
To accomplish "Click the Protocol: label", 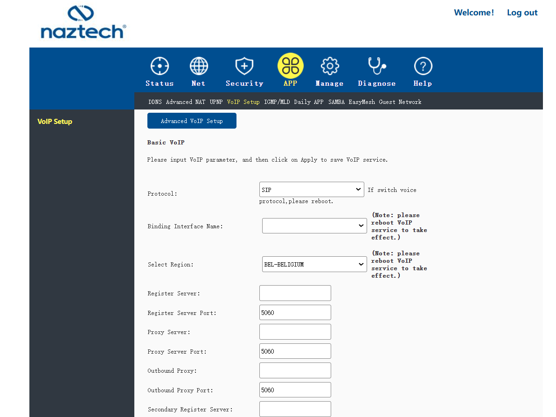I will click(x=162, y=194).
